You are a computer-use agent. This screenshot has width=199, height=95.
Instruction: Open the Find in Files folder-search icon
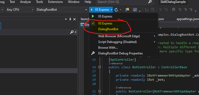coord(127,10)
